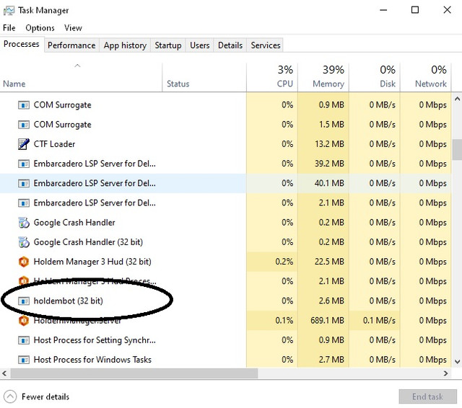
Task: Click the horizontal scrollbar left arrow
Action: (x=4, y=373)
